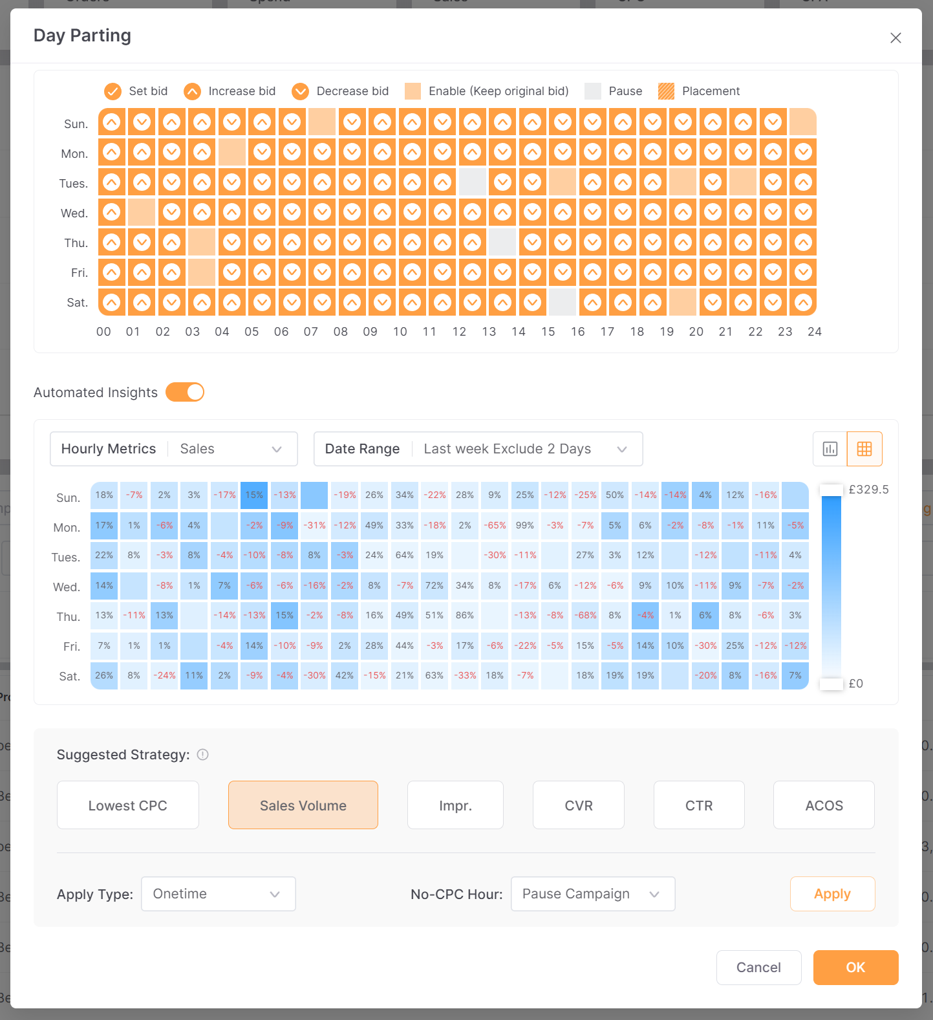Select the ACOS strategy option
Image resolution: width=933 pixels, height=1020 pixels.
[824, 805]
